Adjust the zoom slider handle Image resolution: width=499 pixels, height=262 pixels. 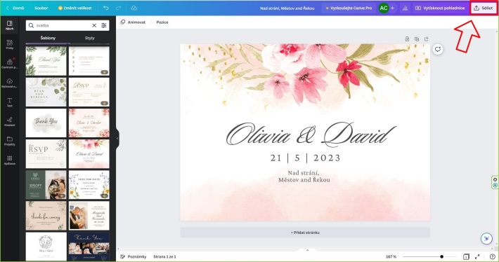(441, 256)
